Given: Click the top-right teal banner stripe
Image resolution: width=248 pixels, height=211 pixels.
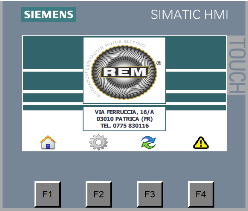Looking at the screenshot, I should click(196, 53).
